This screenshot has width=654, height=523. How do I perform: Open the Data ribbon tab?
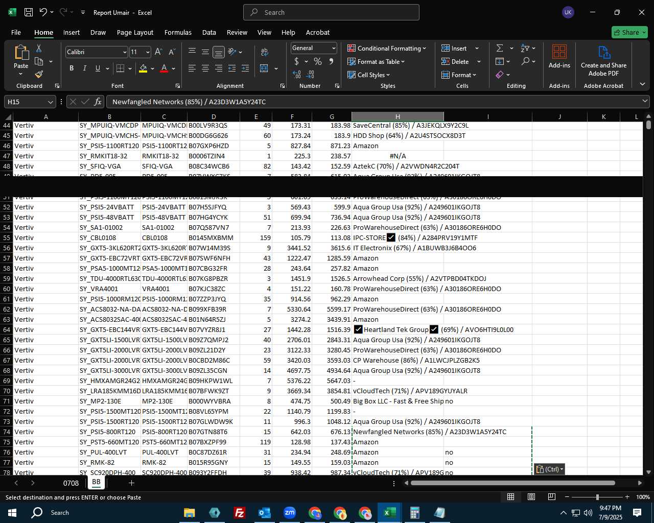(x=209, y=32)
